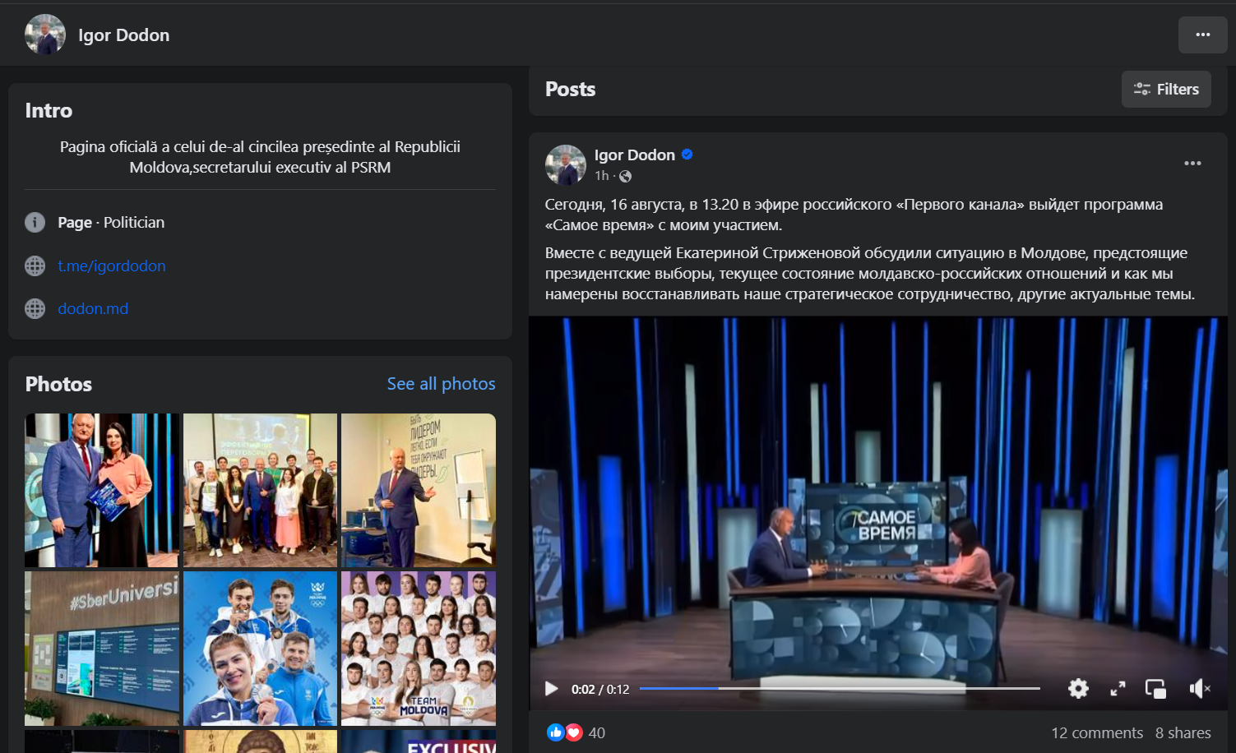Click post paragraph beginning Вместе с ведущей

(870, 274)
